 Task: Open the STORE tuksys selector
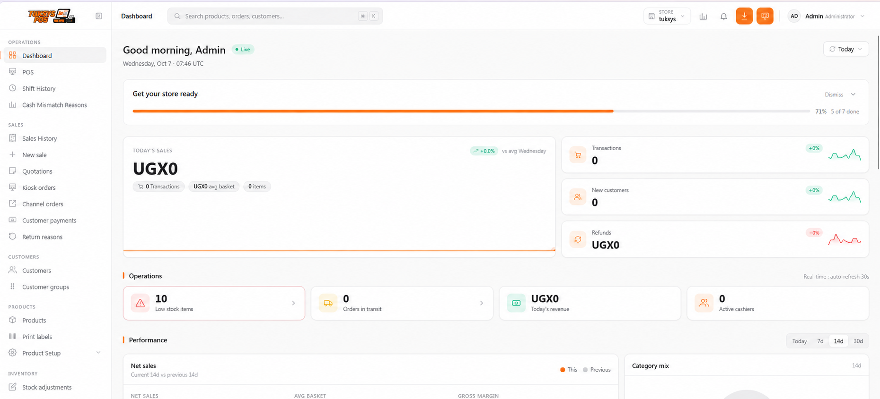coord(667,16)
